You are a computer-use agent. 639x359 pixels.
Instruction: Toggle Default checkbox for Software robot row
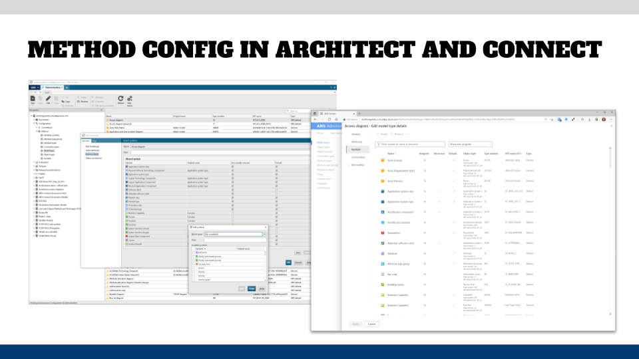276,189
